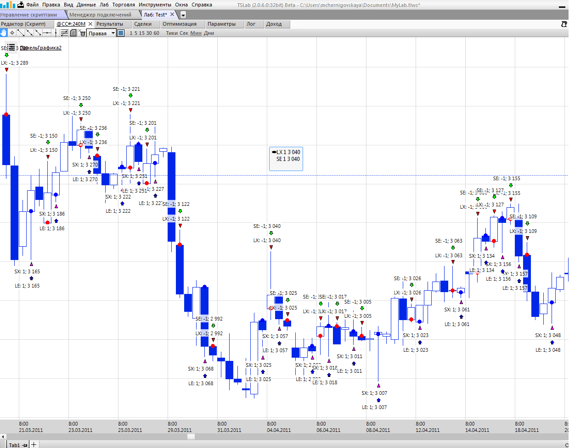Click SE 1 3 040 legend entry
Screen dimensions: 586x448
(x=288, y=159)
